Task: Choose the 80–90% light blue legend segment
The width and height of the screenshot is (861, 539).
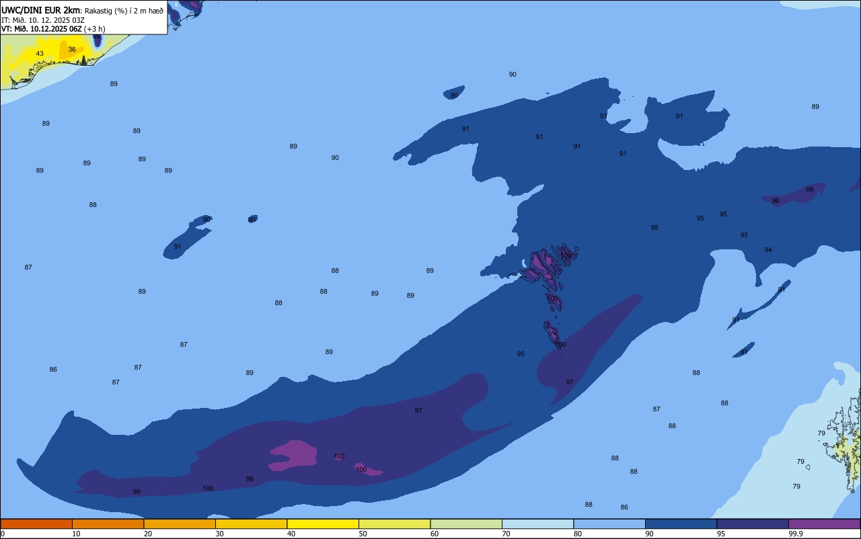Action: pyautogui.click(x=609, y=524)
